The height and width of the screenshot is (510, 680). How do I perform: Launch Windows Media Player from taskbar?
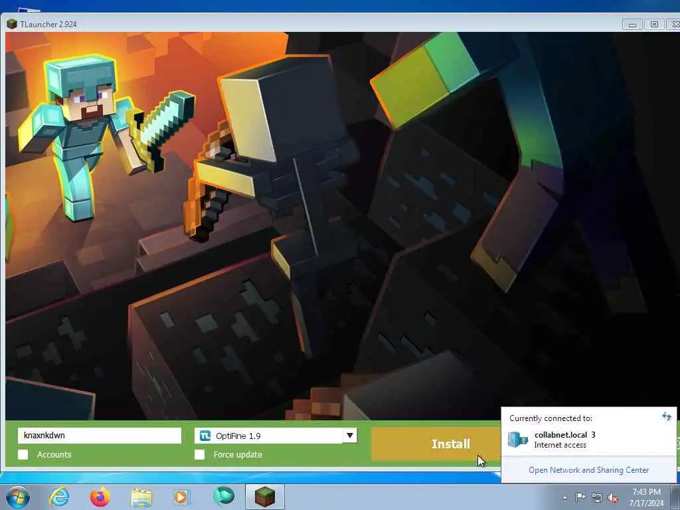click(181, 497)
